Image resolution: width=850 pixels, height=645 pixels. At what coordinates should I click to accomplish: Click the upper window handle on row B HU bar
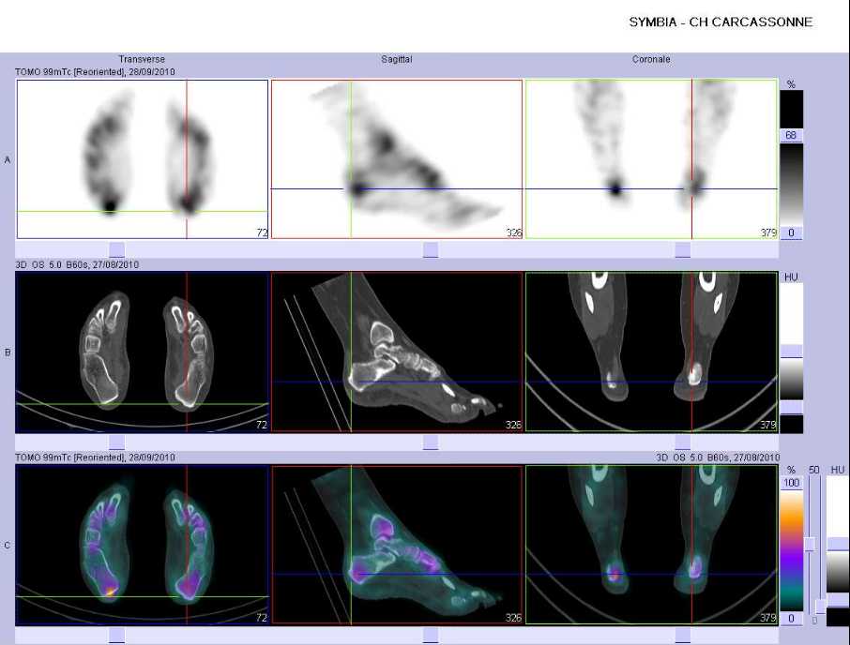(x=792, y=351)
